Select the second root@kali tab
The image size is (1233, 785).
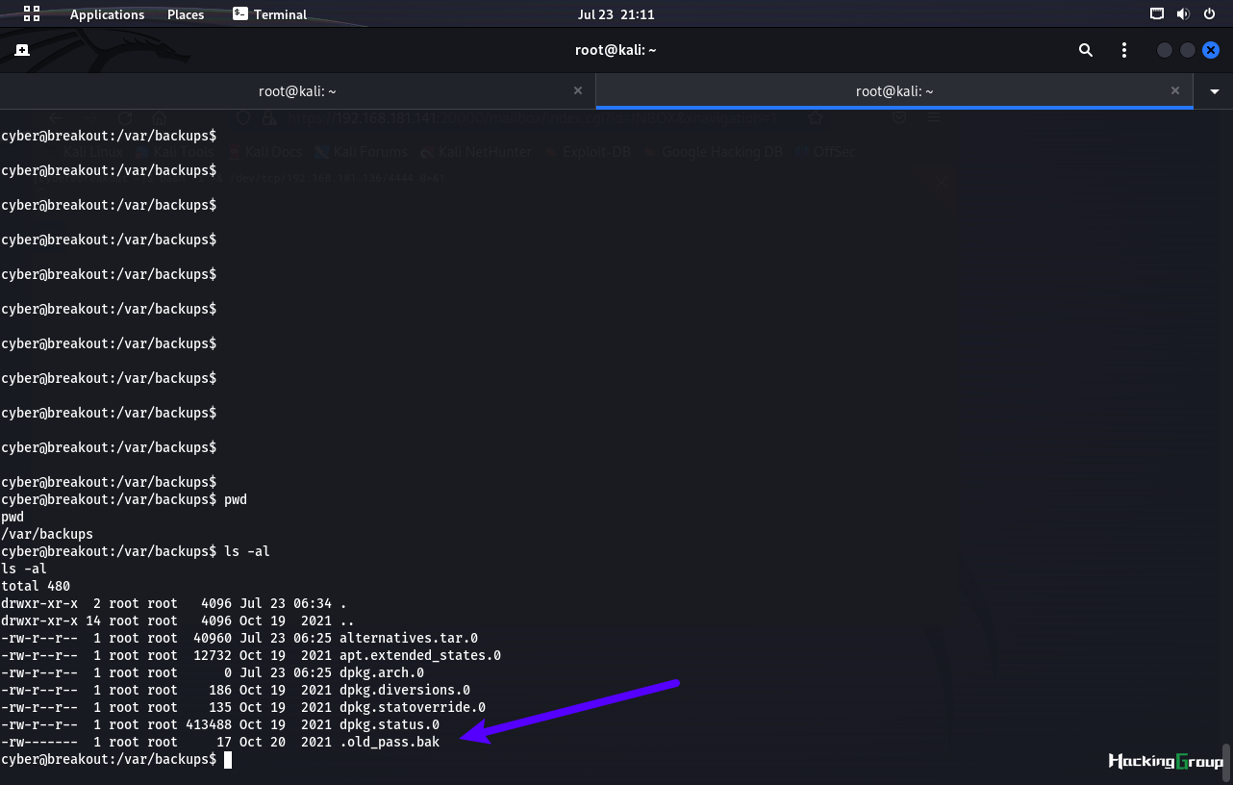coord(894,91)
